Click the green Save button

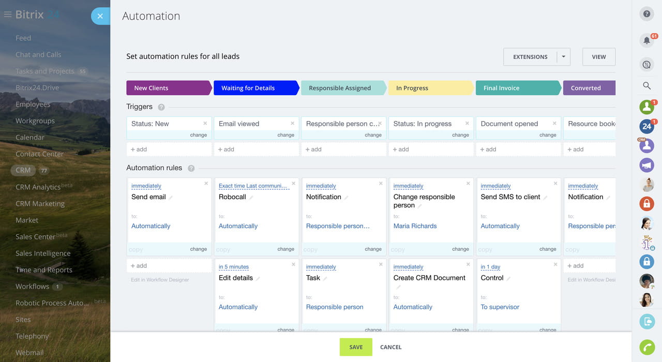coord(356,347)
